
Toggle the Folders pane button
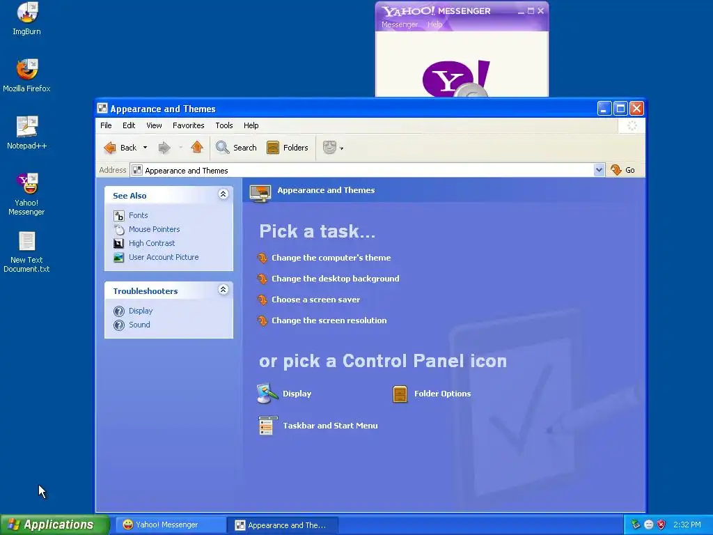[x=288, y=148]
